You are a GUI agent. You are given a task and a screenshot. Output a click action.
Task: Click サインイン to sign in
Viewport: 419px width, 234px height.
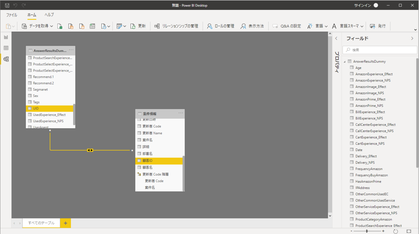click(x=362, y=5)
